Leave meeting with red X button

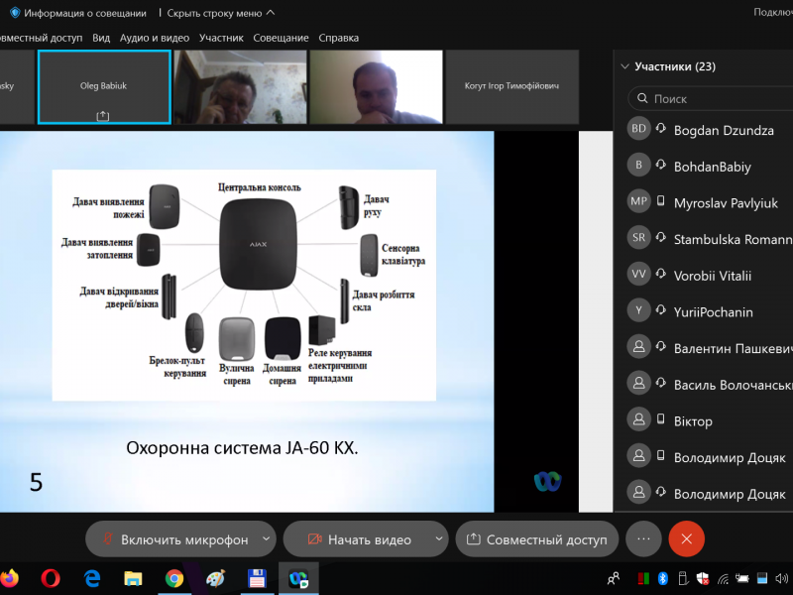click(686, 538)
